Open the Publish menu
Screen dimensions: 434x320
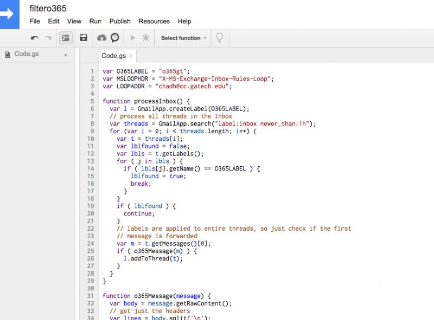(x=120, y=21)
